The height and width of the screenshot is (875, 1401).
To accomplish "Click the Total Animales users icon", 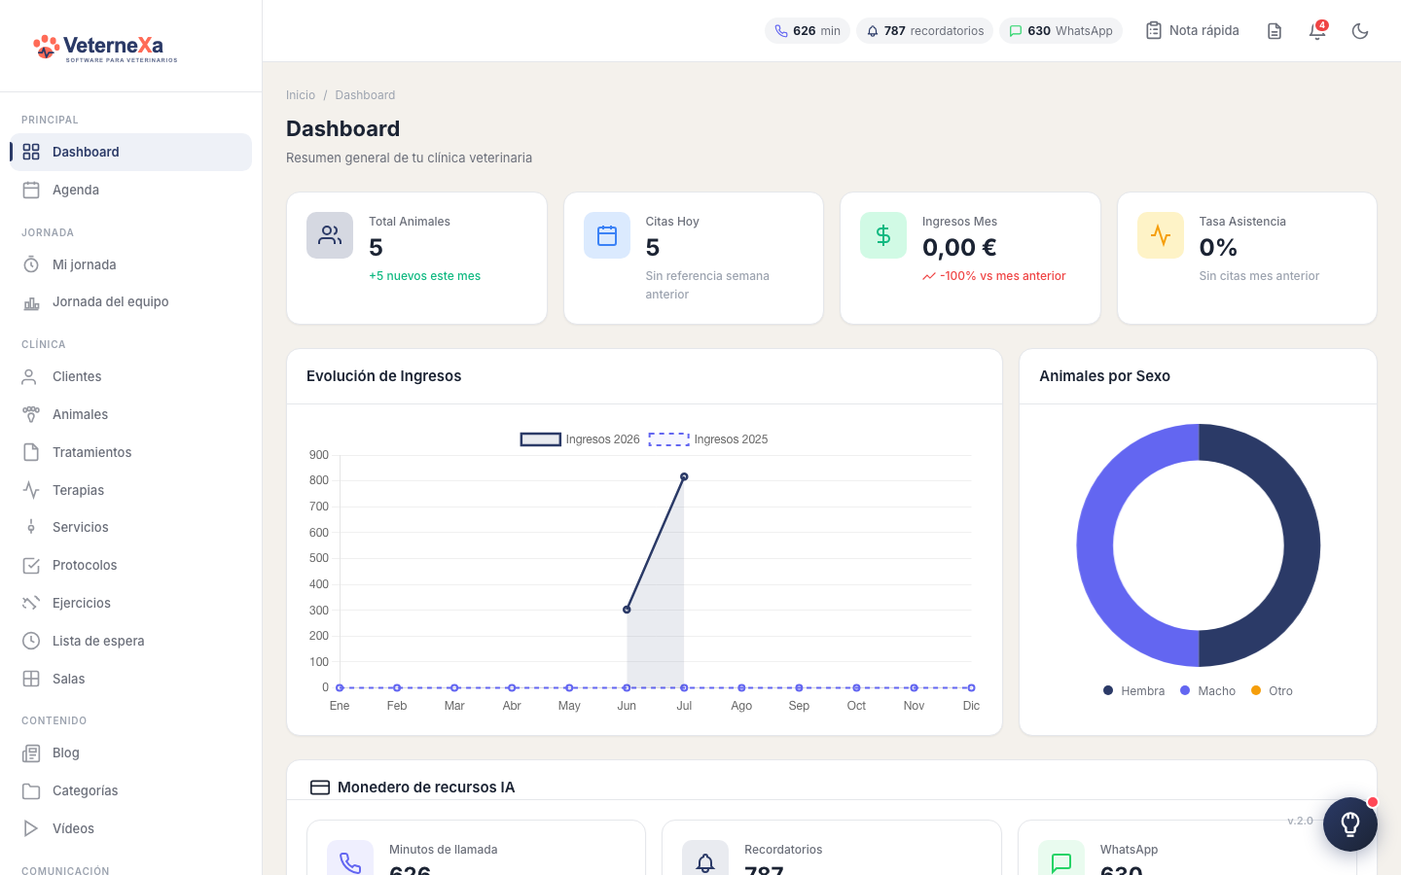I will [x=330, y=235].
